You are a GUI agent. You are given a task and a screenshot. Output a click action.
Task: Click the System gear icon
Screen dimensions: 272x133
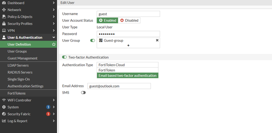(x=4, y=107)
